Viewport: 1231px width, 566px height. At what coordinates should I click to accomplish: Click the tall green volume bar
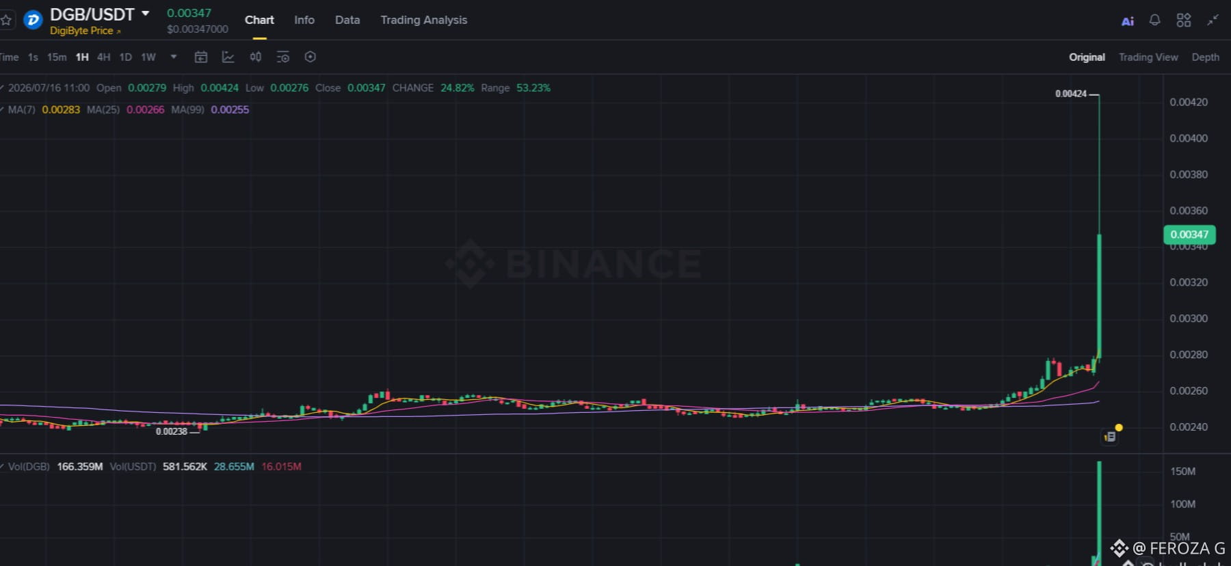[x=1099, y=513]
